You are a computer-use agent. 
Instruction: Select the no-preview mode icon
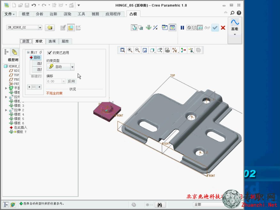pyautogui.click(x=189, y=28)
